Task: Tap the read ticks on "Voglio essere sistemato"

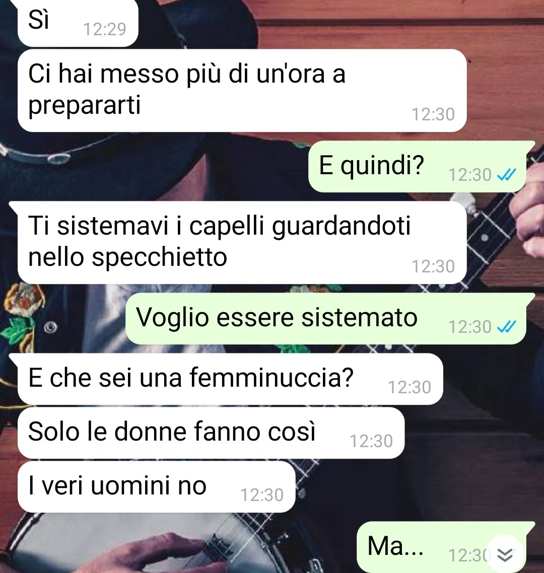Action: coord(506,327)
